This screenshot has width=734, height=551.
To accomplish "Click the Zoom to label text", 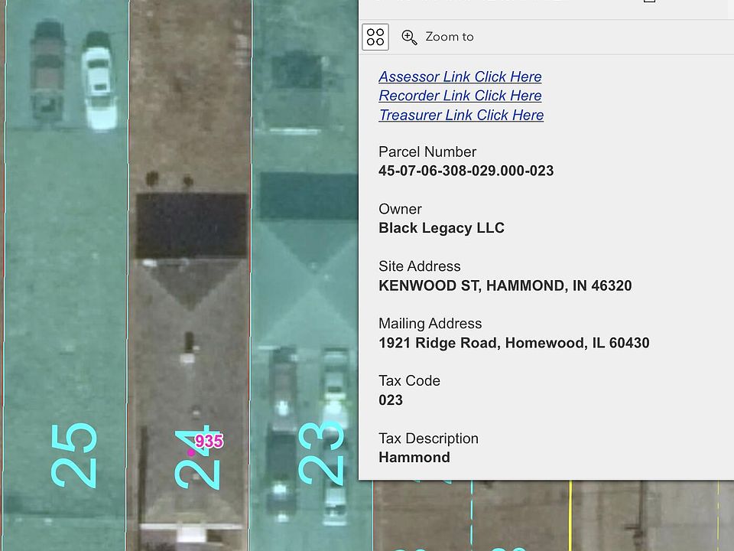I will tap(450, 37).
